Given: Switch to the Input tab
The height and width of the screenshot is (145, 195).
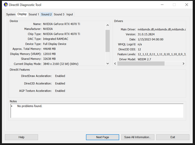Looking at the screenshot, I should point(70,14).
